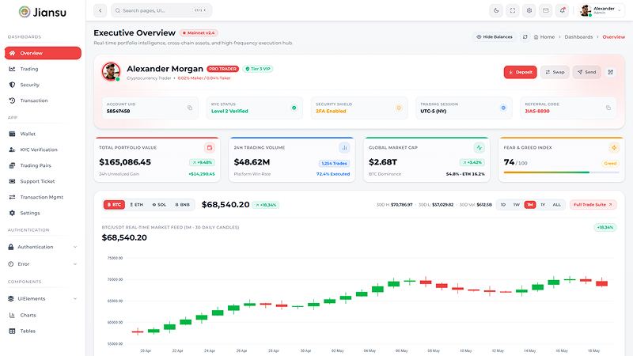This screenshot has height=356, width=633.
Task: Open Dashboards breadcrumb link
Action: (578, 36)
